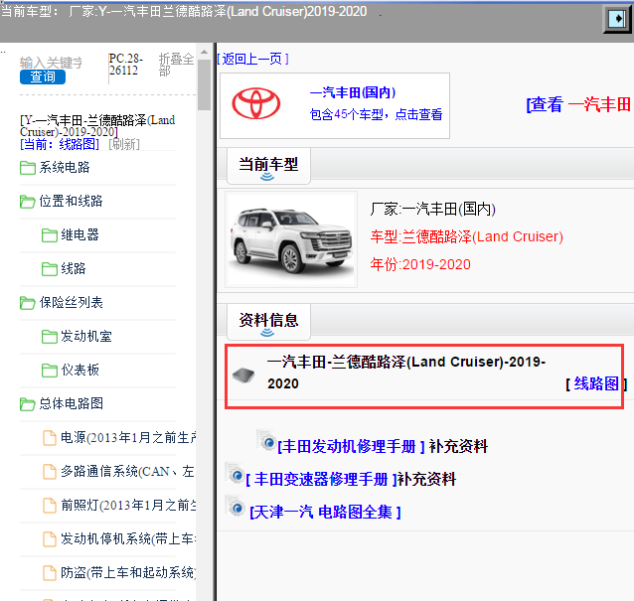The width and height of the screenshot is (634, 601).
Task: Open 多路通信系统(CAN diagram entry
Action: [128, 471]
